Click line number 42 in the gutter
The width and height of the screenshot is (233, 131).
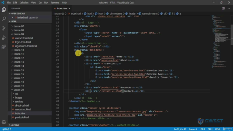click(58, 108)
